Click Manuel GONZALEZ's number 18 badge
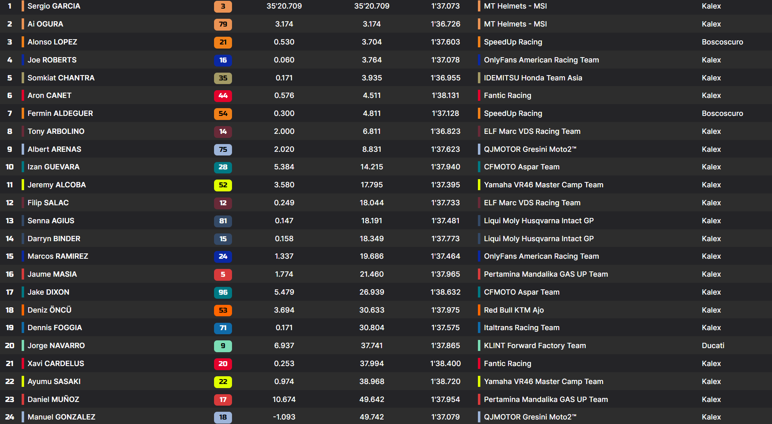The width and height of the screenshot is (772, 424). point(223,417)
